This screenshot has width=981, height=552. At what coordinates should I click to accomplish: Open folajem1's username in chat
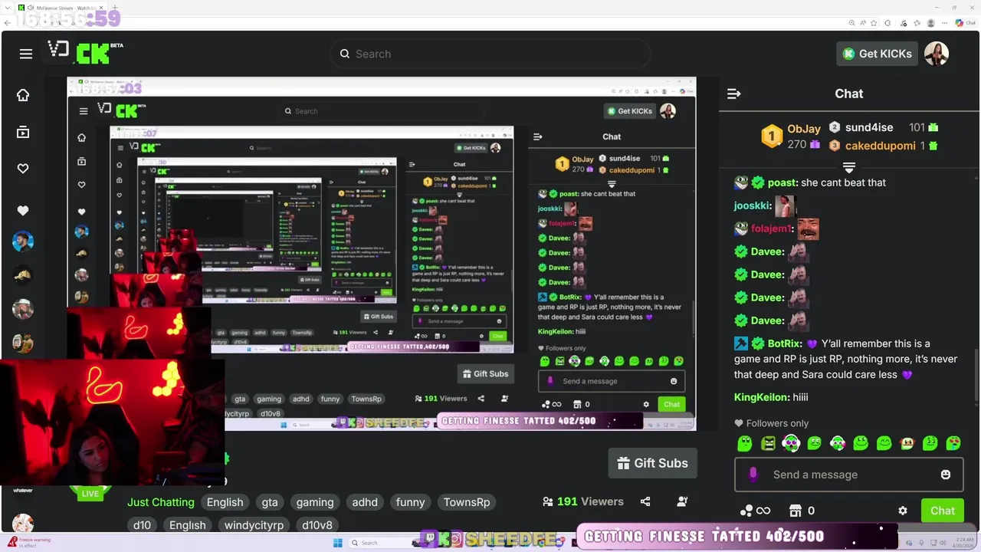773,228
